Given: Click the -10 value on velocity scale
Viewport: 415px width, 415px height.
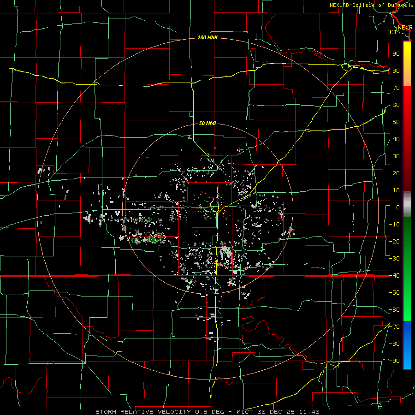Looking at the screenshot, I should pos(394,225).
